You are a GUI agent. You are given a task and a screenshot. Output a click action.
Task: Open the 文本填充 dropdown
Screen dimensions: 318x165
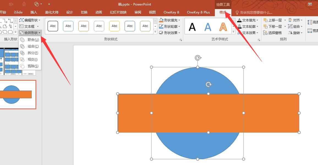click(x=248, y=20)
